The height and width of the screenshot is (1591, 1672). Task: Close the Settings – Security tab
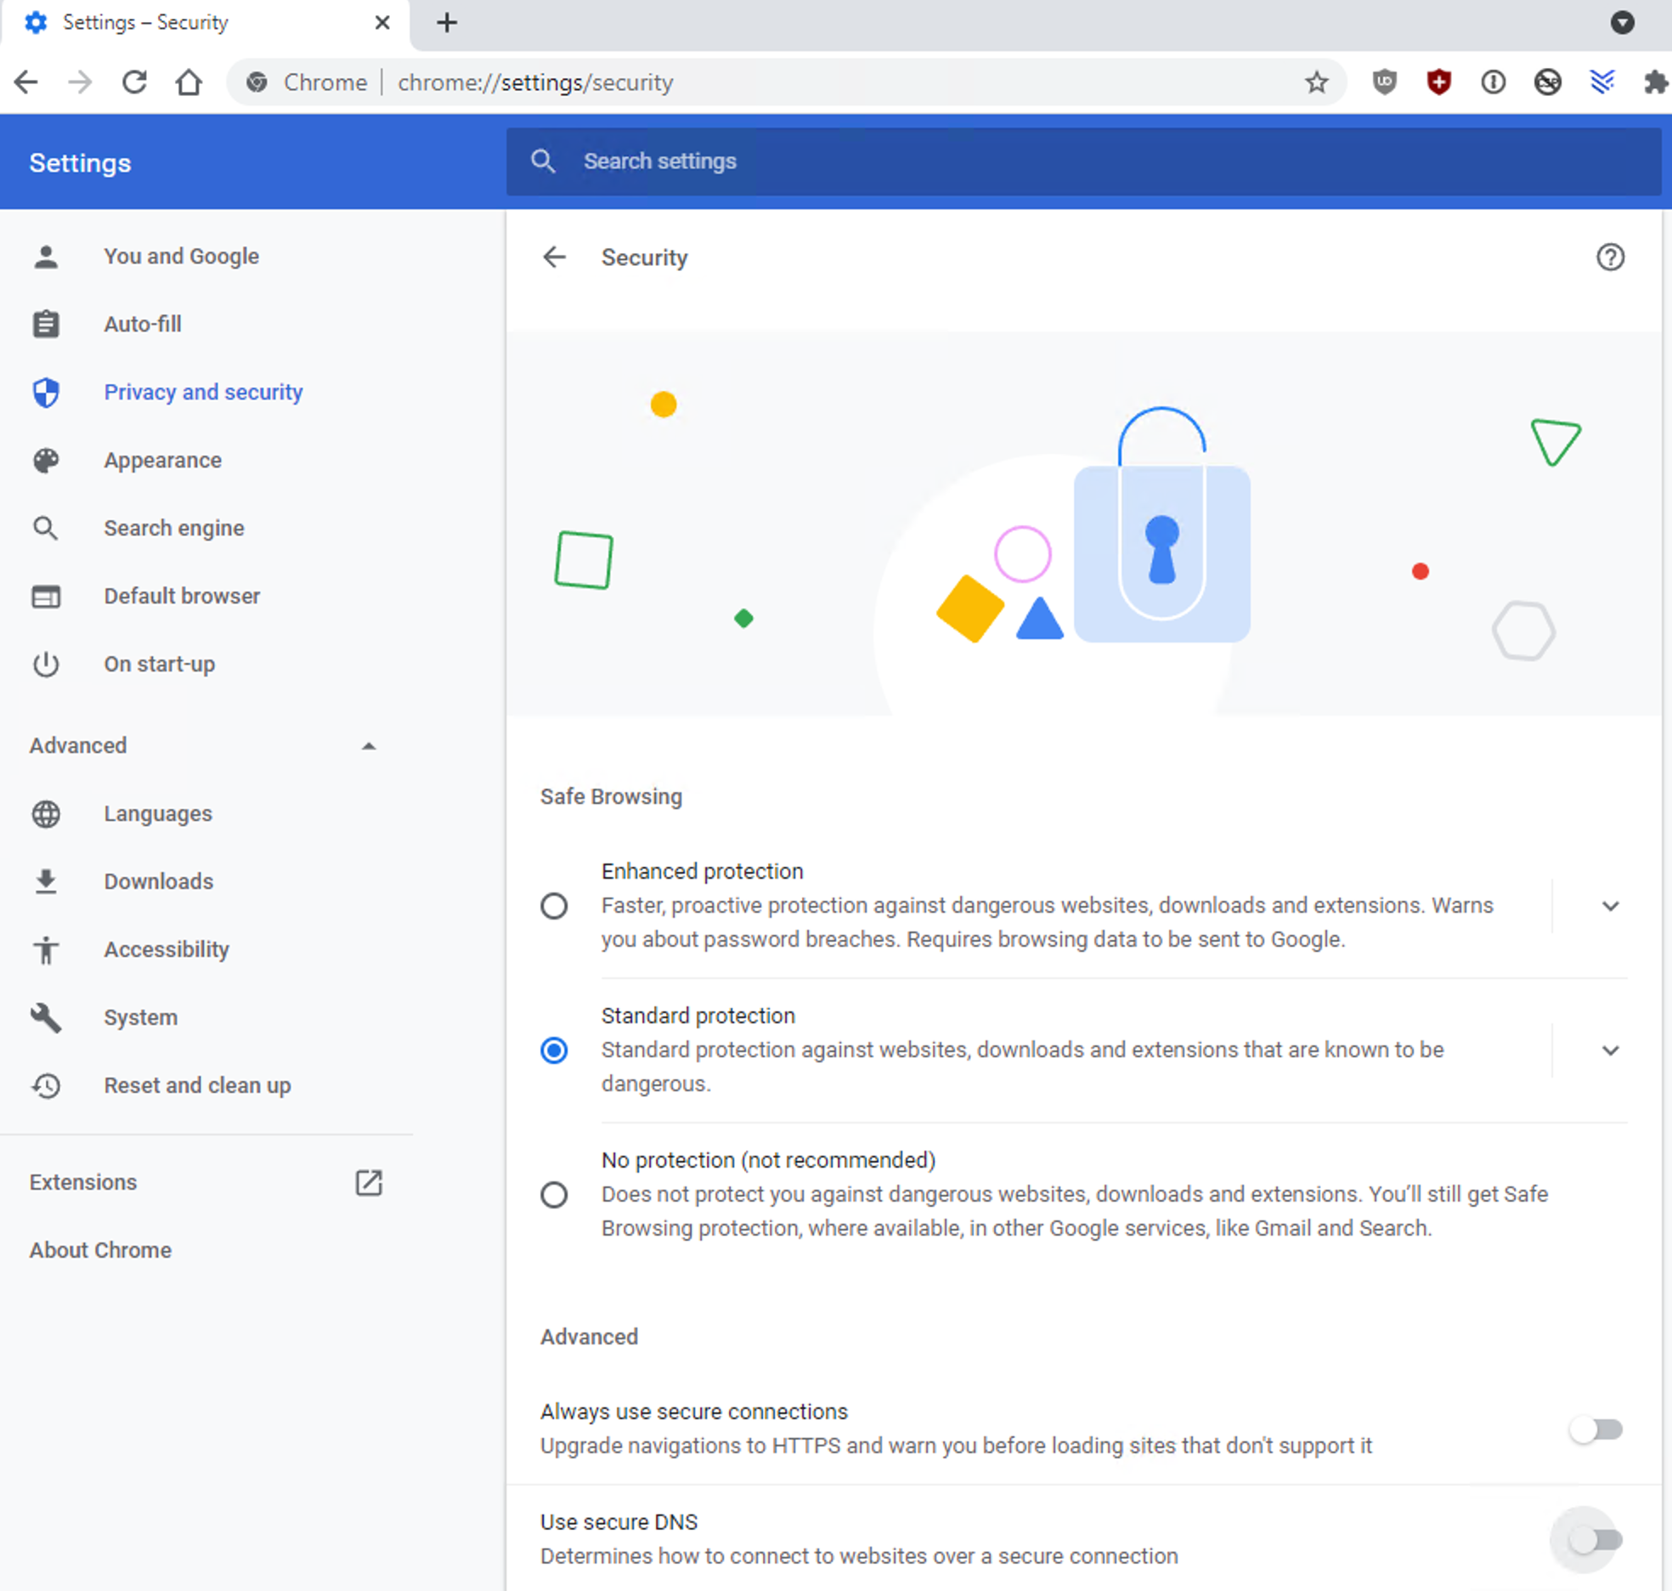click(382, 22)
